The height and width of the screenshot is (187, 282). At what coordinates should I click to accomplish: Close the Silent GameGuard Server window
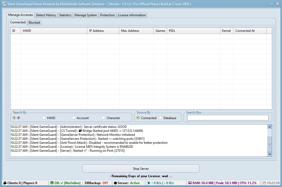pyautogui.click(x=277, y=4)
